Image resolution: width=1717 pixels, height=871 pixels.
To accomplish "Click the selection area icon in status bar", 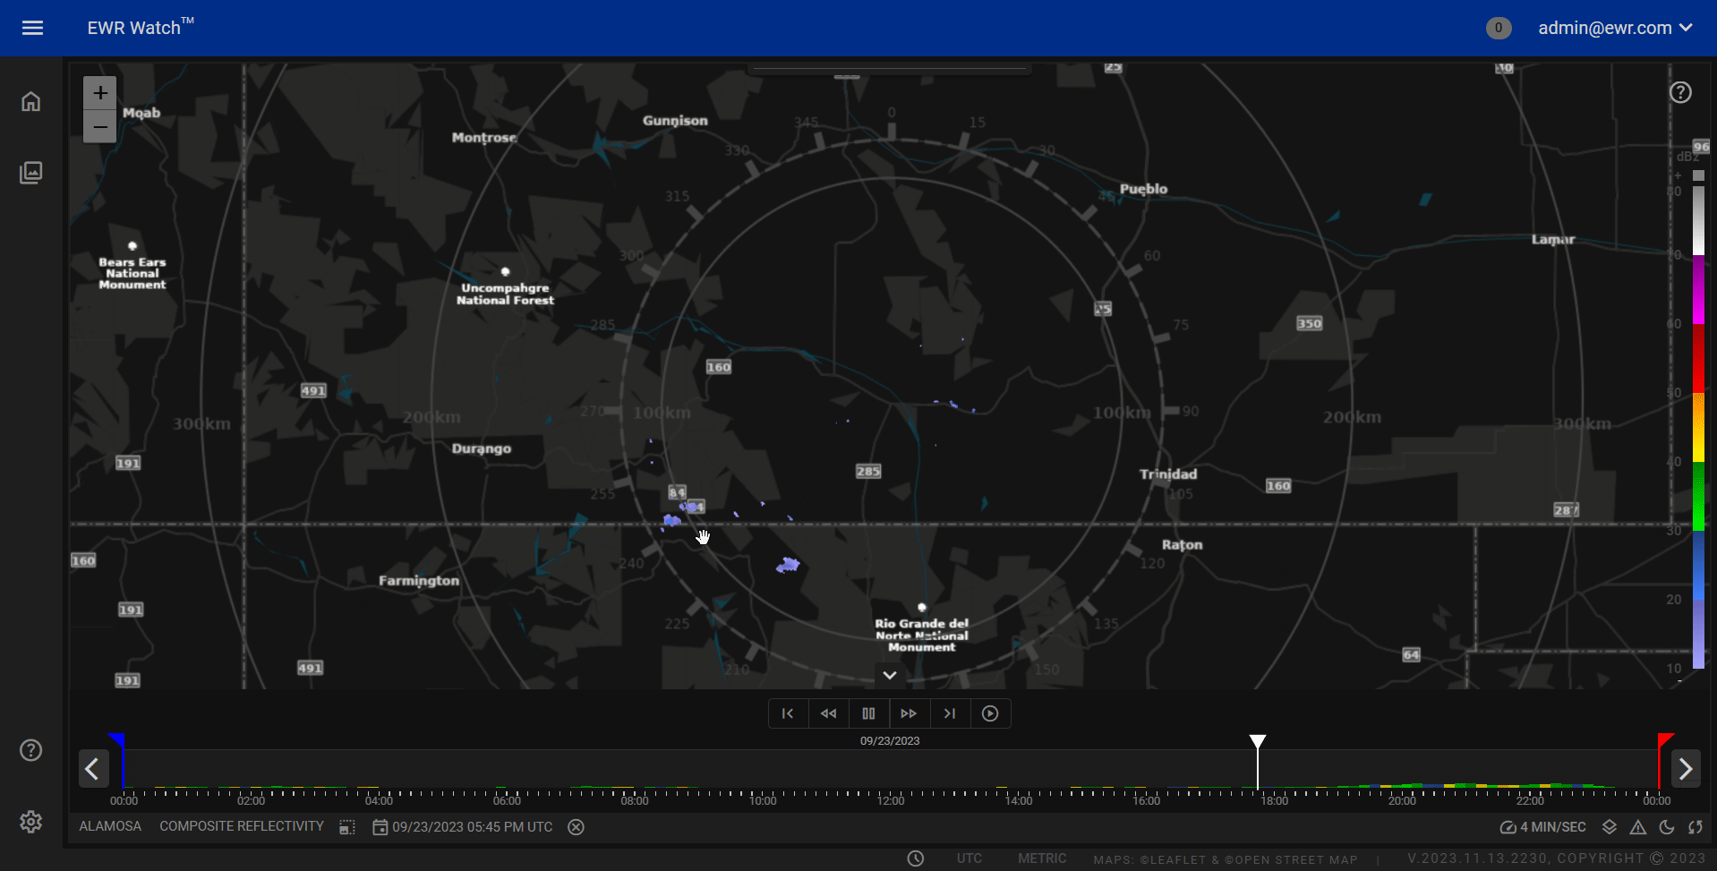I will (347, 827).
